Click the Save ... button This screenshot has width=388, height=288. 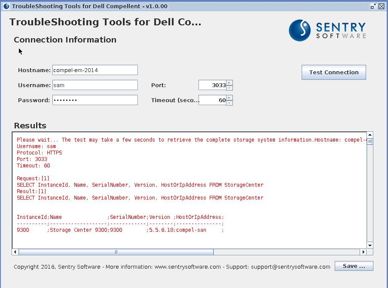[354, 266]
